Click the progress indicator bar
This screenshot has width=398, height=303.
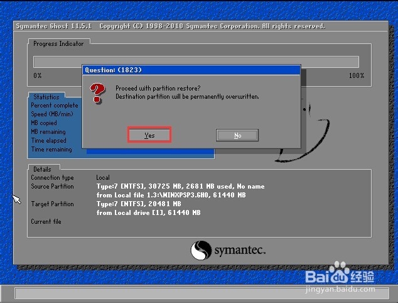pos(196,62)
